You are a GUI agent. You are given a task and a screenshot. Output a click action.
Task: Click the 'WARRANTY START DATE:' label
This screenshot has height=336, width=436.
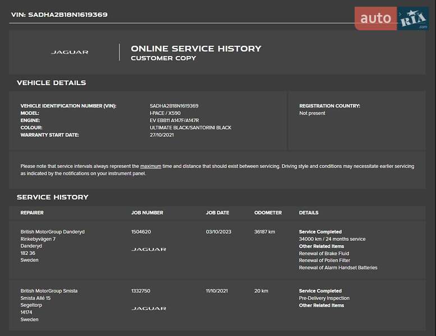50,135
